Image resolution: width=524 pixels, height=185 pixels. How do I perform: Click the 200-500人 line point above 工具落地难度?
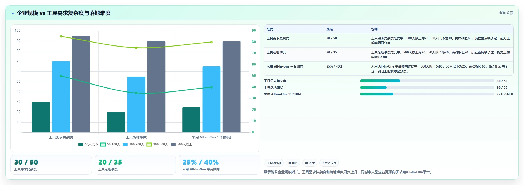click(x=136, y=48)
